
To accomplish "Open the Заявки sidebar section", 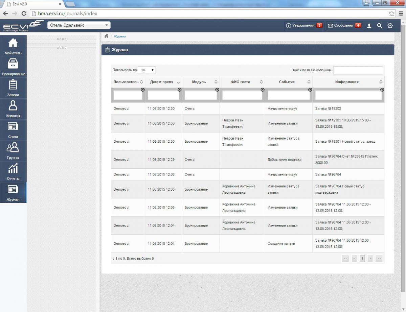I will coord(13,88).
